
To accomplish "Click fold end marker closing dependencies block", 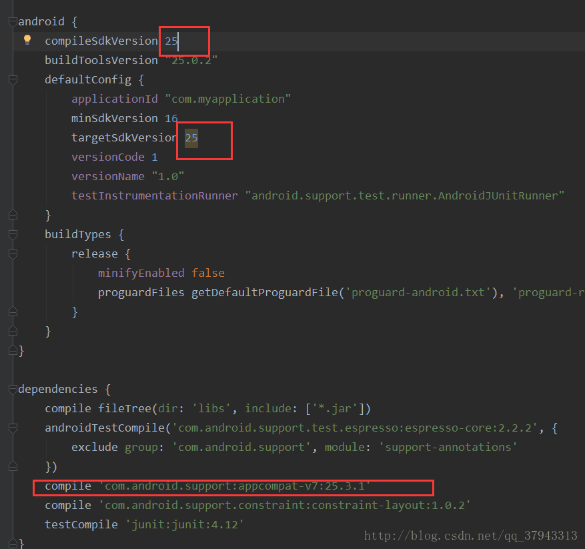I will click(13, 544).
